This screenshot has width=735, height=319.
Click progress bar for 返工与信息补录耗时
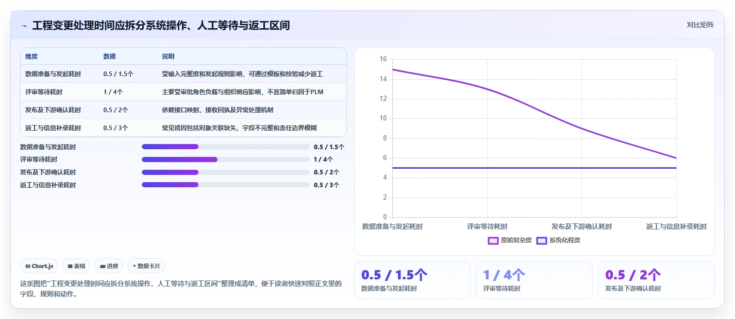click(226, 185)
